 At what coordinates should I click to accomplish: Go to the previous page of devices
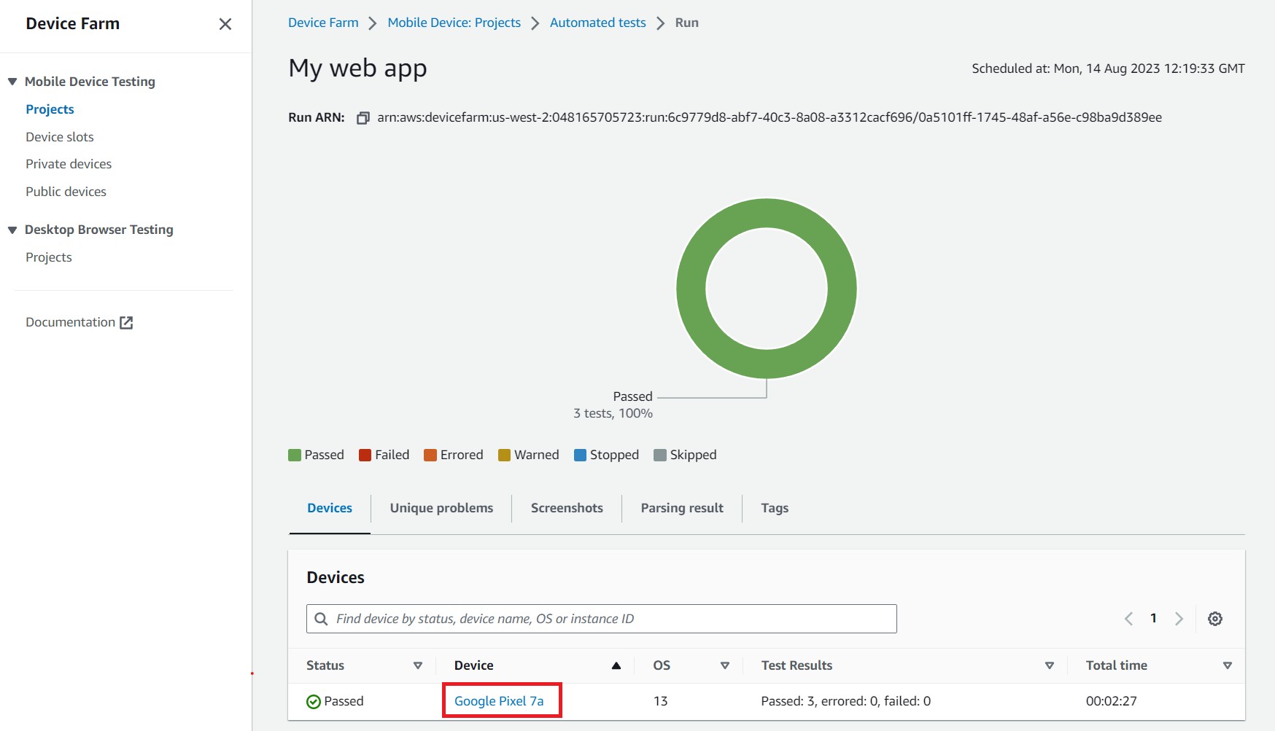(1128, 619)
